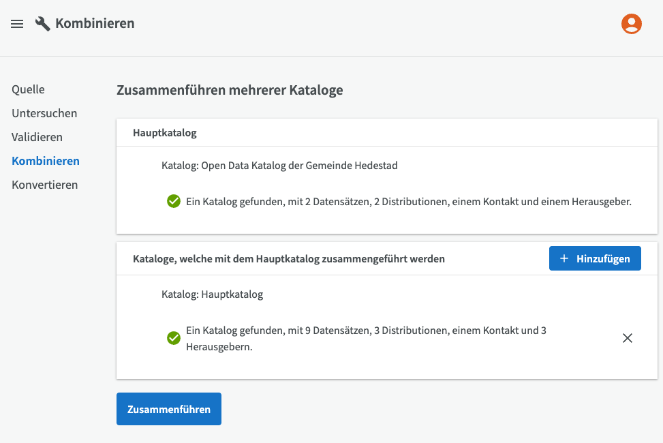Click the Hauptkatalog card header
Viewport: 663px width, 443px height.
pos(165,133)
